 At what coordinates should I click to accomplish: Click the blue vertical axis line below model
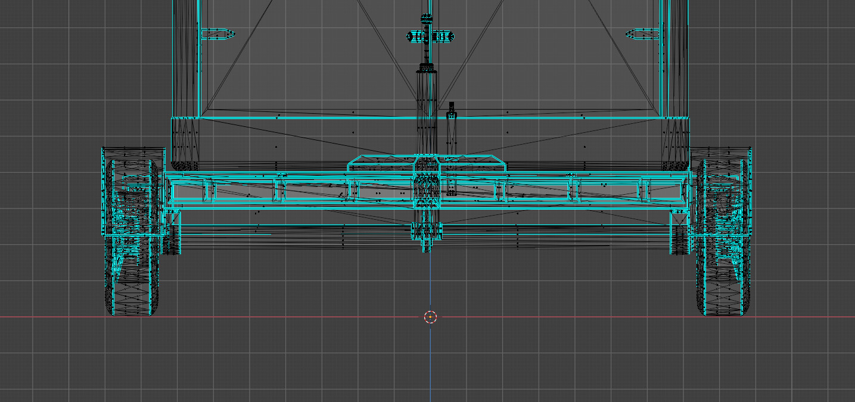click(x=430, y=363)
